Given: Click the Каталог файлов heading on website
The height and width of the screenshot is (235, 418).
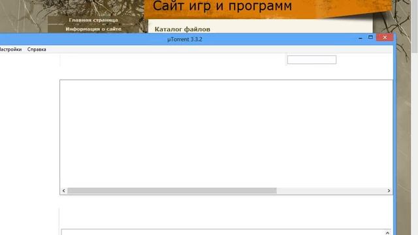Looking at the screenshot, I should tap(182, 29).
